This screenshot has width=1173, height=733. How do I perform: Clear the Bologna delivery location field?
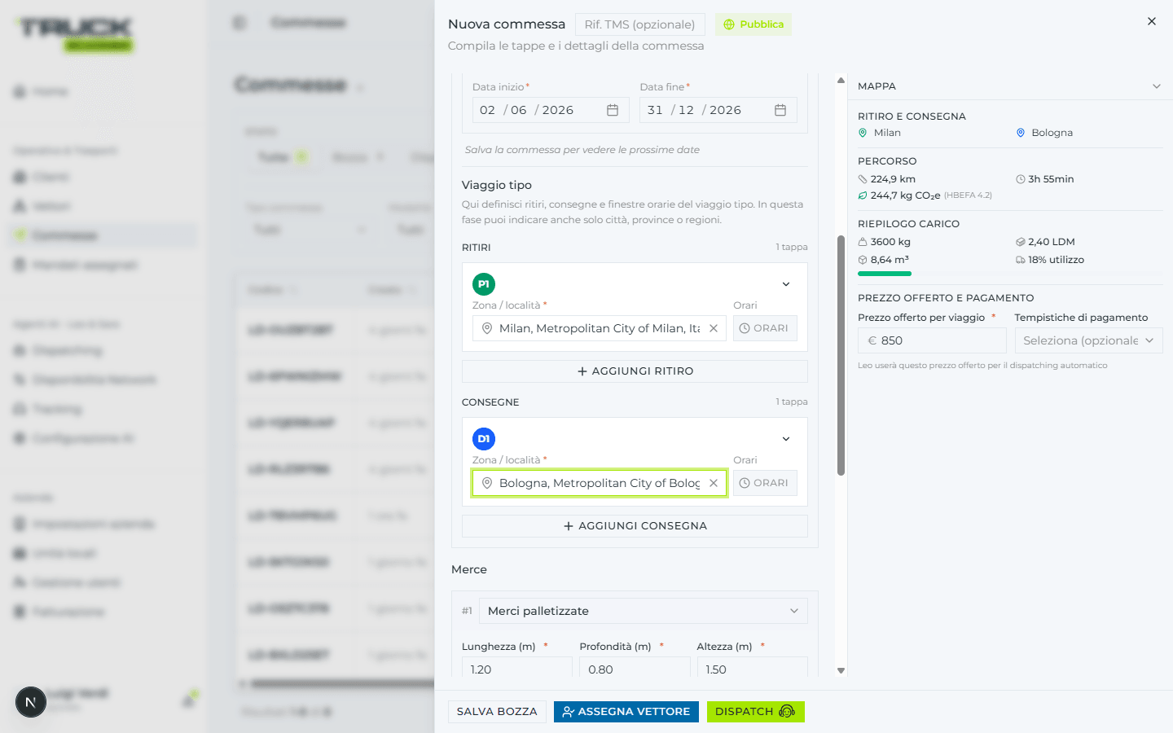pos(714,483)
